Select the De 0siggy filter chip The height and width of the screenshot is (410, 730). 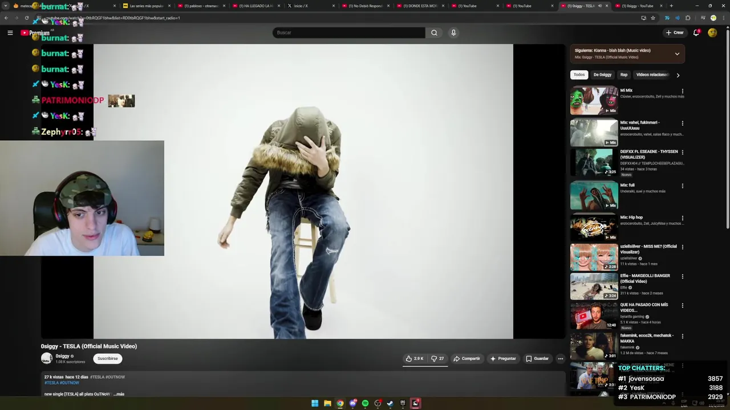(602, 75)
